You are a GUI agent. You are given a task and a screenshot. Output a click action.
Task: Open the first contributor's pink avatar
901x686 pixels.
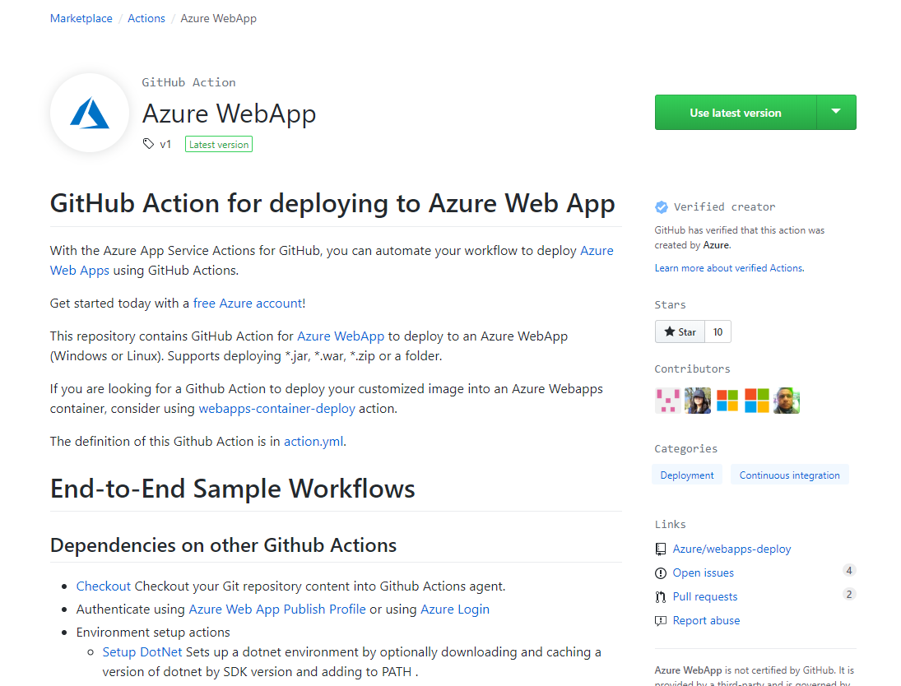point(667,401)
